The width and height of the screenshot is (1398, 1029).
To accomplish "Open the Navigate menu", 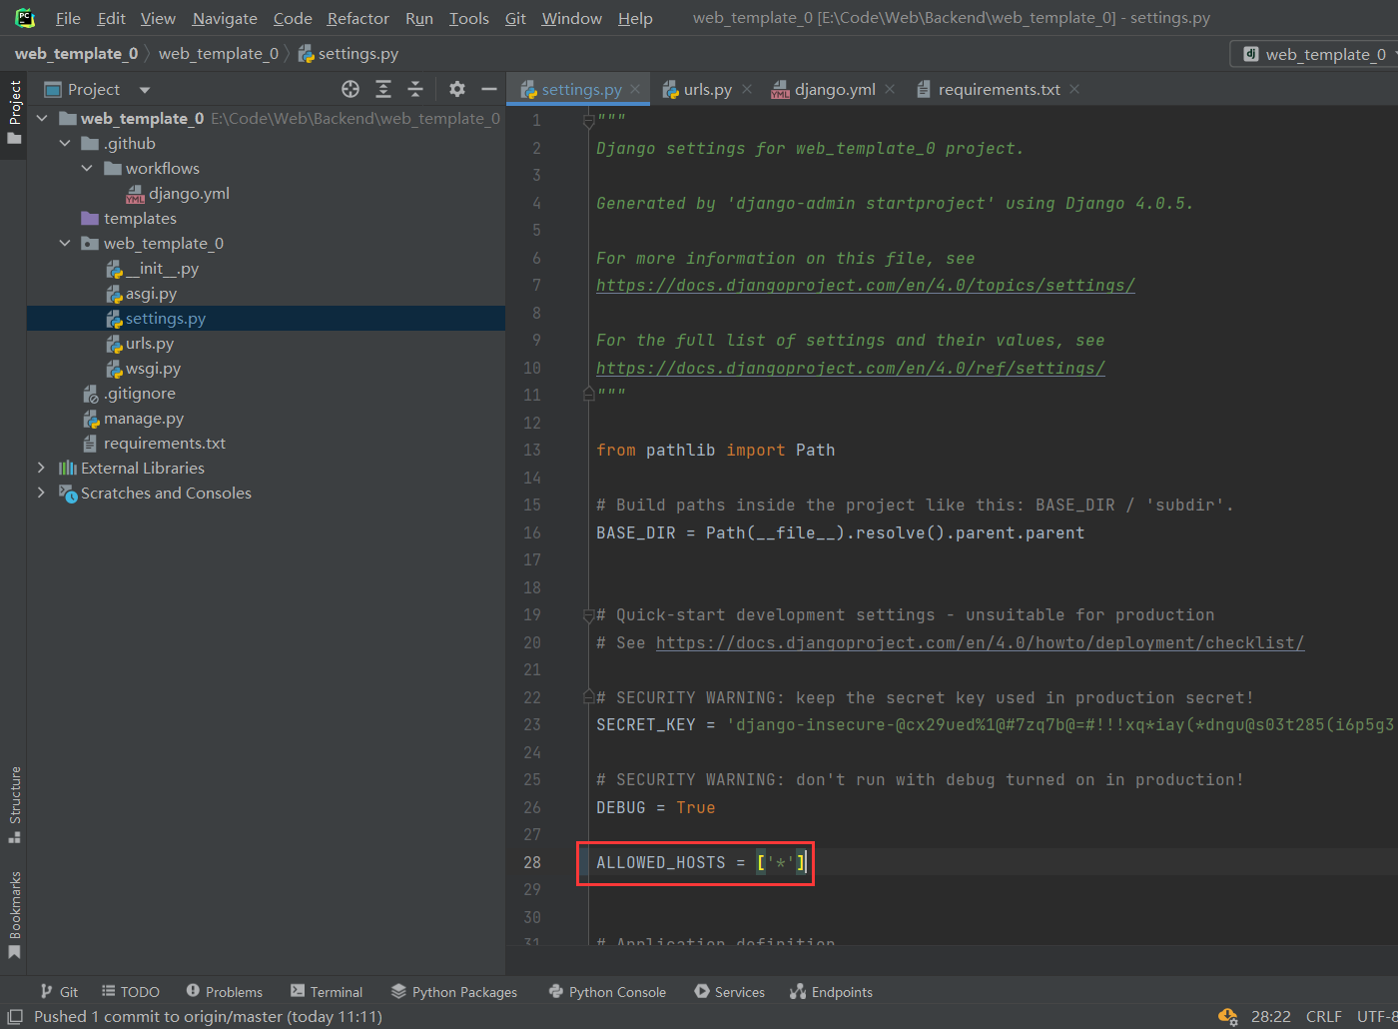I will pyautogui.click(x=225, y=18).
